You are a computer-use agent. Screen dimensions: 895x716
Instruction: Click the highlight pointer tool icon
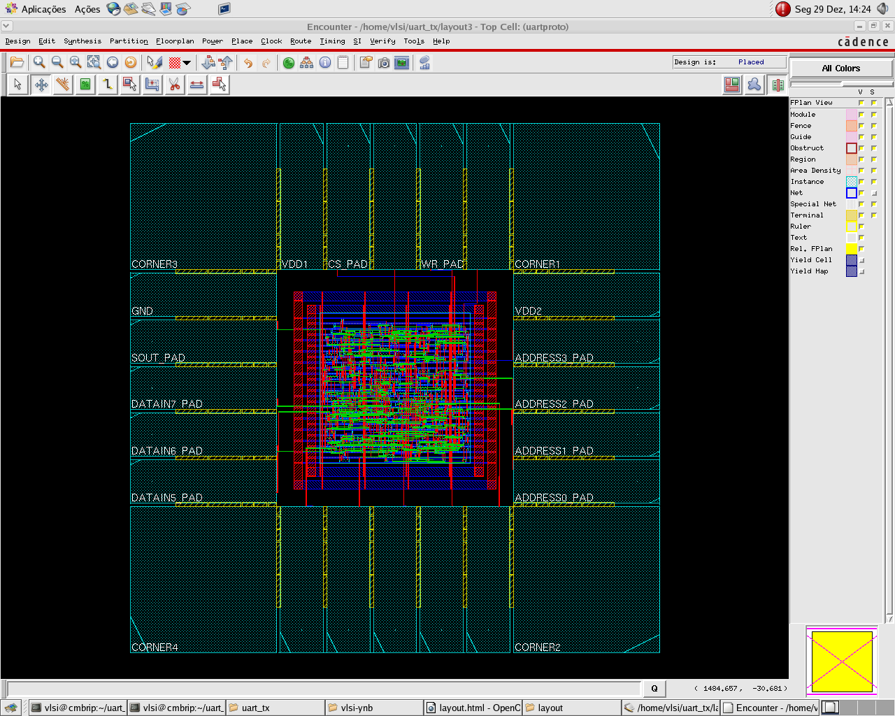[x=155, y=63]
